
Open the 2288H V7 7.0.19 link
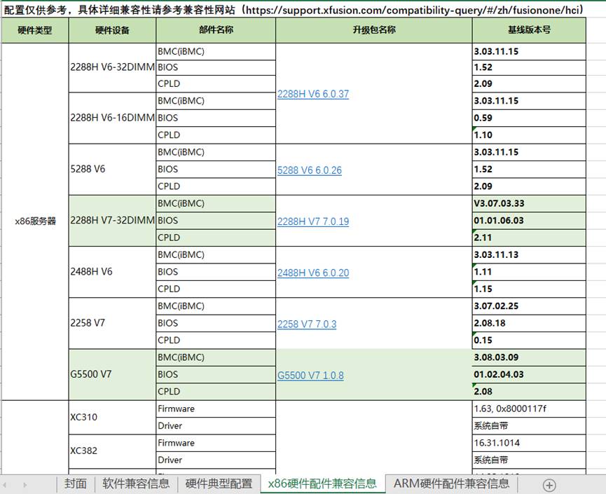tap(313, 221)
